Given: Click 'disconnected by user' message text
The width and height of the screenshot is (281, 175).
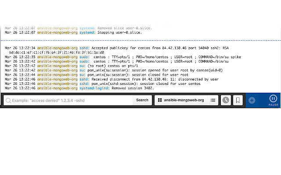Looking at the screenshot, I should [198, 79].
